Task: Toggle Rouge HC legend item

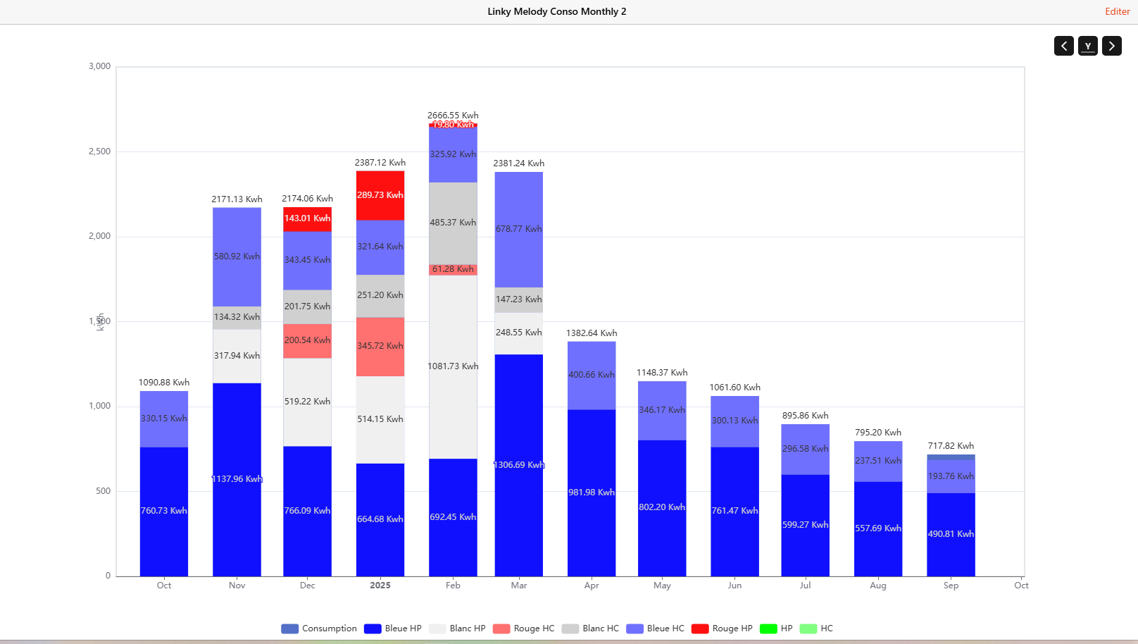Action: coord(524,628)
